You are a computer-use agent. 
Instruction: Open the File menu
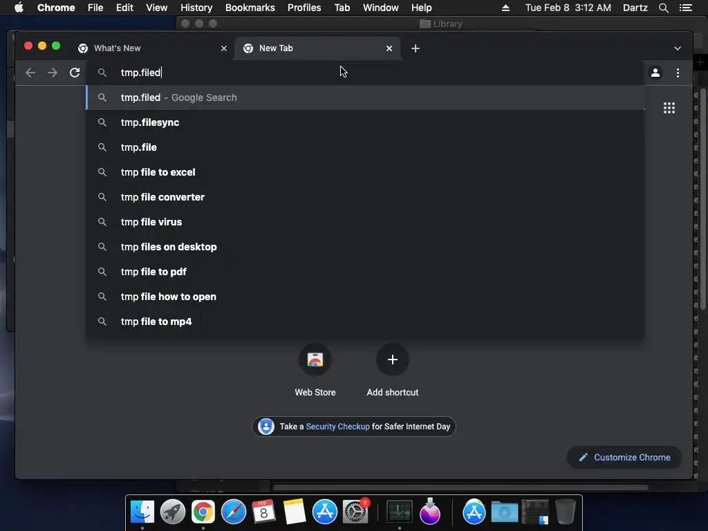click(95, 8)
